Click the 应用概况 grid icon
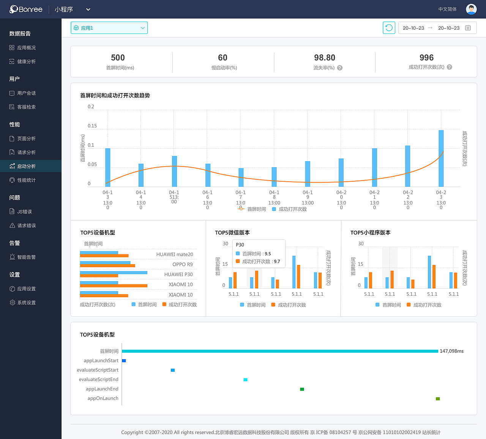The width and height of the screenshot is (486, 439). (x=12, y=48)
